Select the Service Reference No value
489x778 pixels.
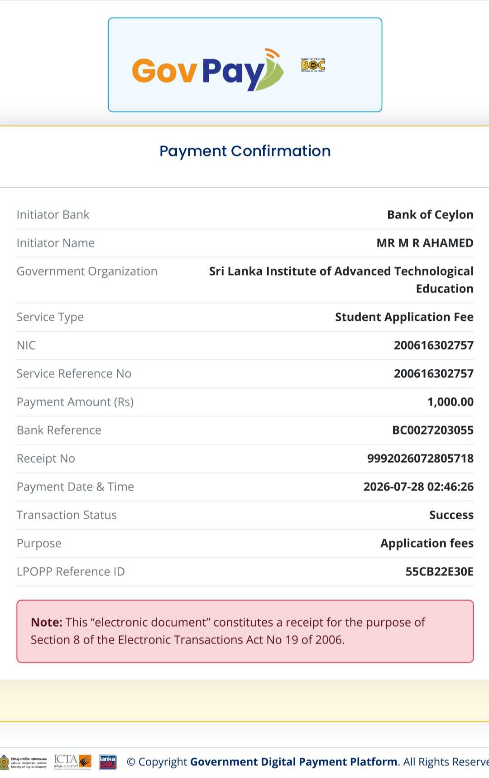pyautogui.click(x=433, y=374)
